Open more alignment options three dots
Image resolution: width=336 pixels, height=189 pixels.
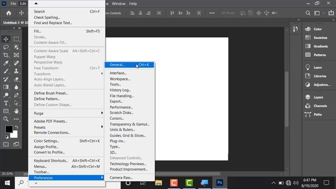coord(212,13)
